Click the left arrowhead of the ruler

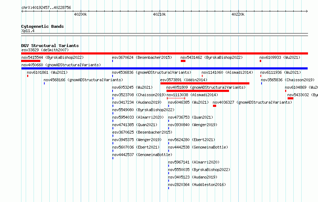click(x=22, y=11)
